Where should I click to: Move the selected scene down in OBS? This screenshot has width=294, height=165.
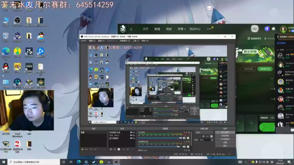(95, 149)
